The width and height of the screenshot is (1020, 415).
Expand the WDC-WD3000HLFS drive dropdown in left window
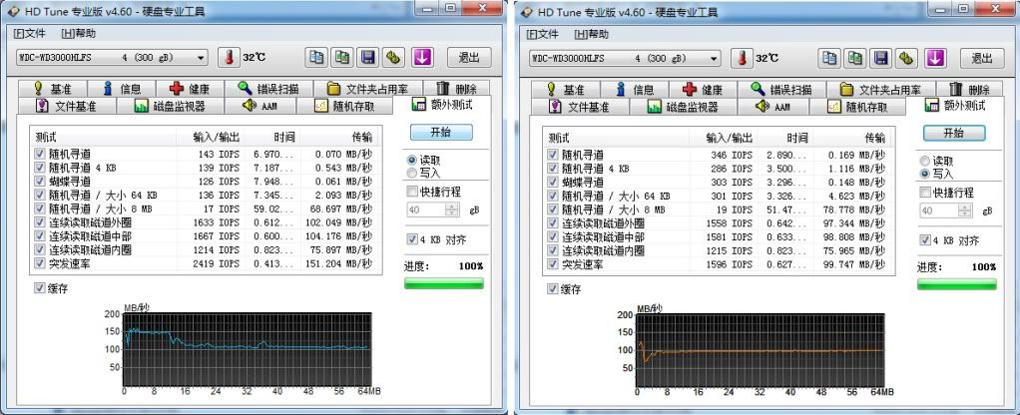[201, 58]
